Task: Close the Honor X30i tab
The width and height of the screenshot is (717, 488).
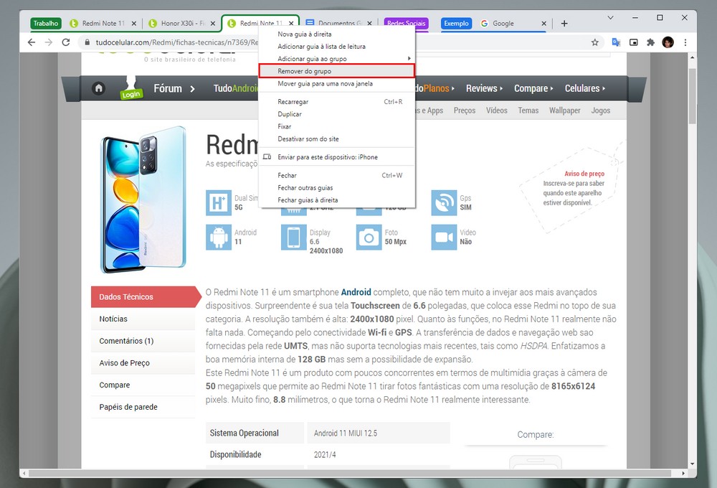Action: coord(213,24)
